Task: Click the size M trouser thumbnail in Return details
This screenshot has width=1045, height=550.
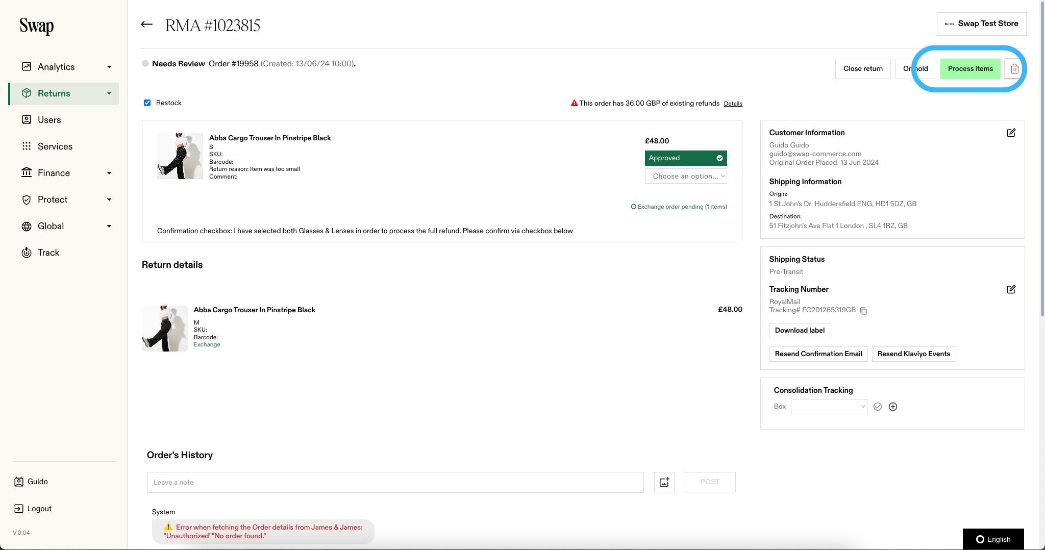Action: [164, 329]
